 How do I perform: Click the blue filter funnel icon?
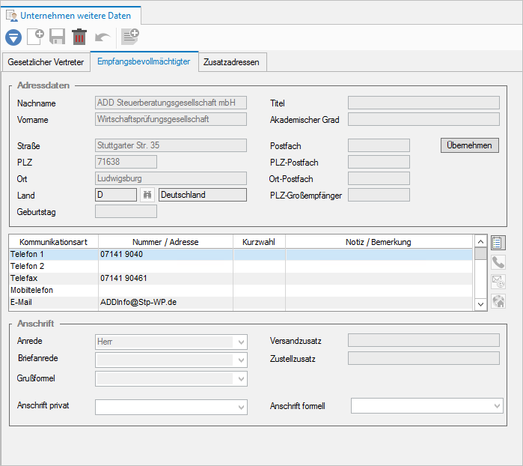coord(13,37)
